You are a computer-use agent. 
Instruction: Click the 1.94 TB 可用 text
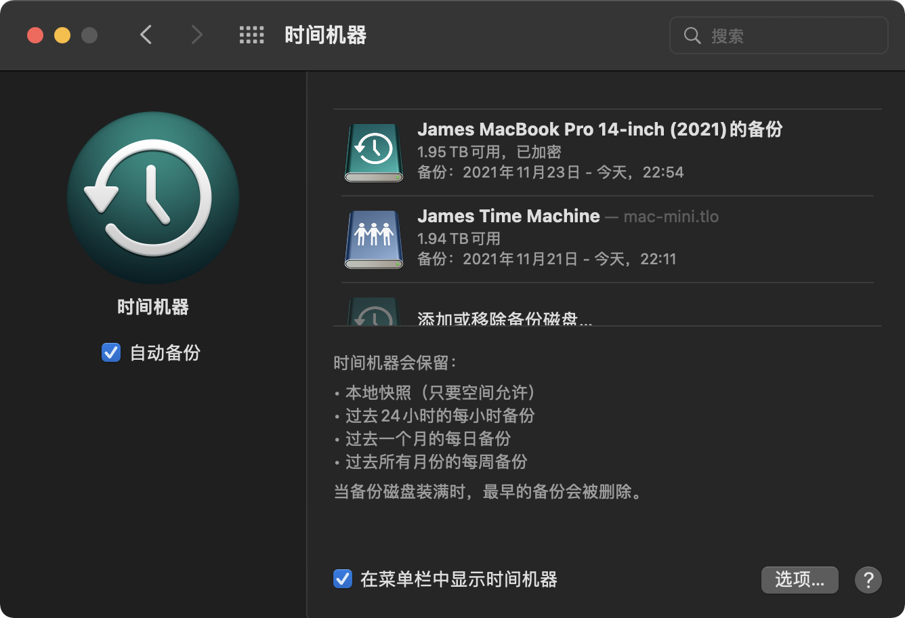459,239
